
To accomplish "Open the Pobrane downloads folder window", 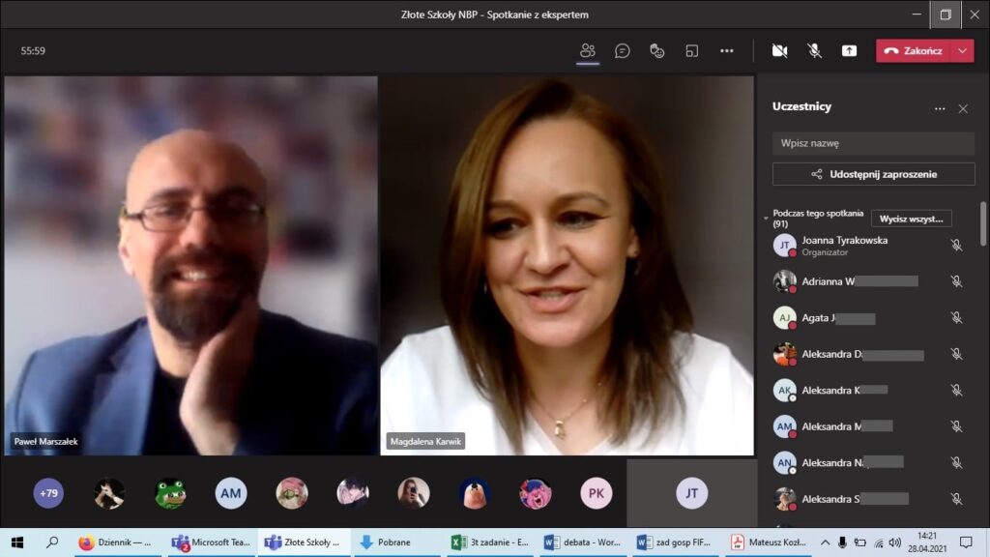I will (395, 542).
